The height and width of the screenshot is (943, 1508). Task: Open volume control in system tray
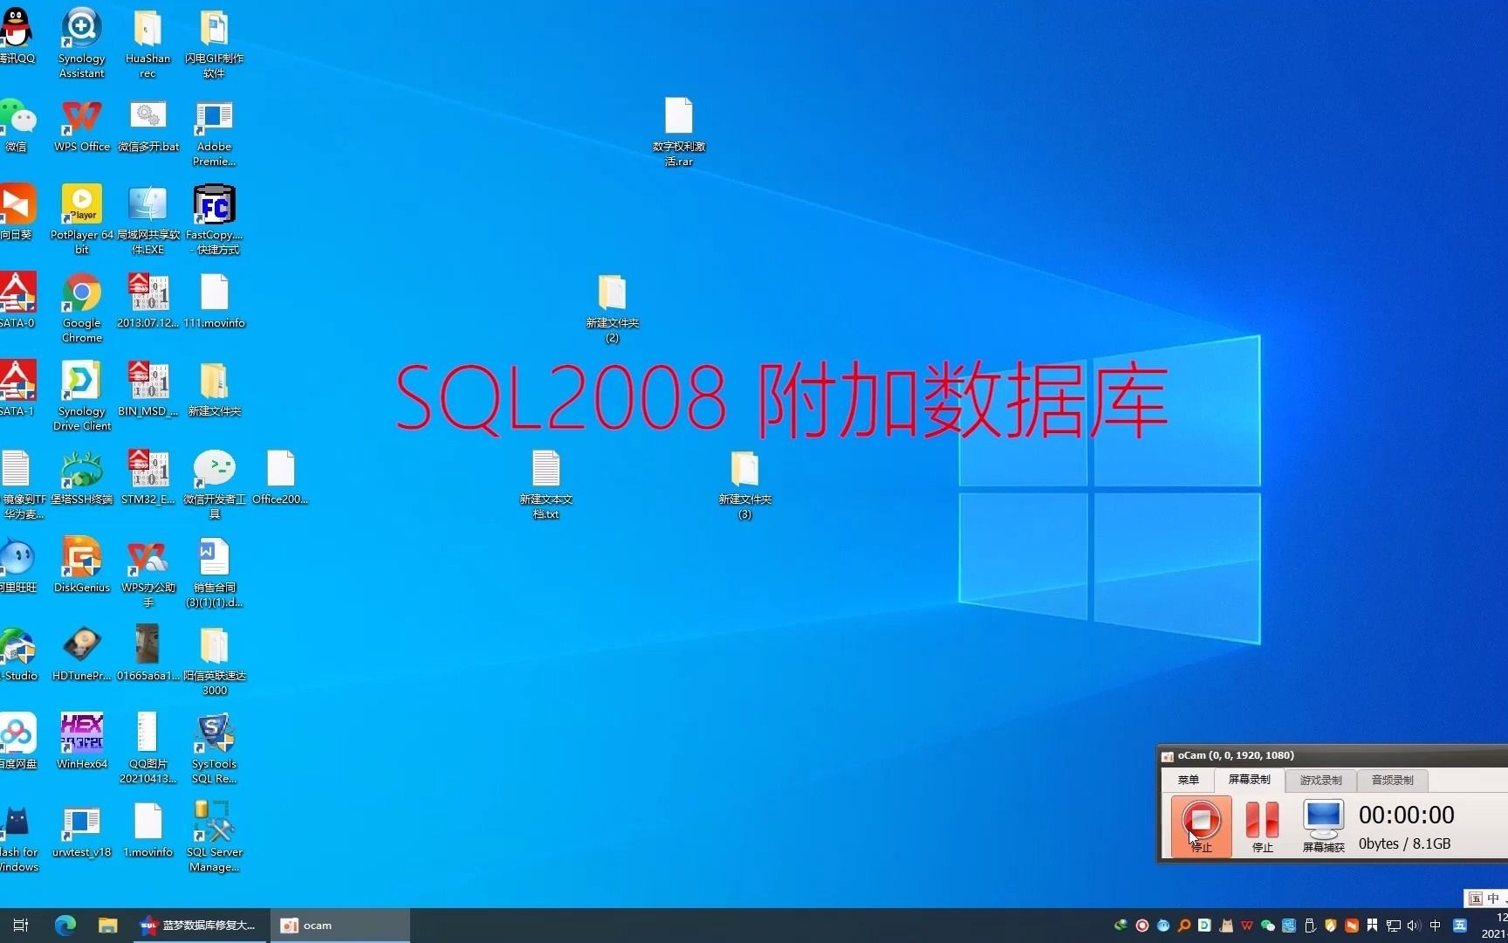(1414, 926)
